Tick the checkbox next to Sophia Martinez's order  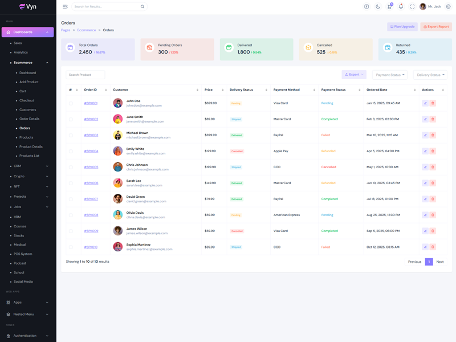pyautogui.click(x=71, y=247)
